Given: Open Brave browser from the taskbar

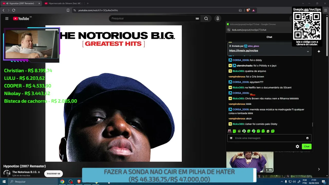Looking at the screenshot, I should pyautogui.click(x=79, y=182).
